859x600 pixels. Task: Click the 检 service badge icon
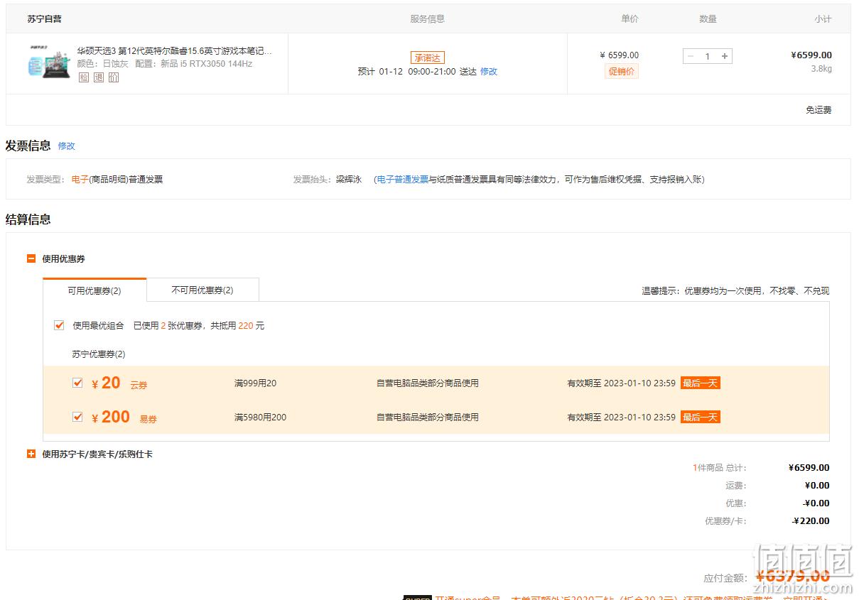pyautogui.click(x=84, y=77)
